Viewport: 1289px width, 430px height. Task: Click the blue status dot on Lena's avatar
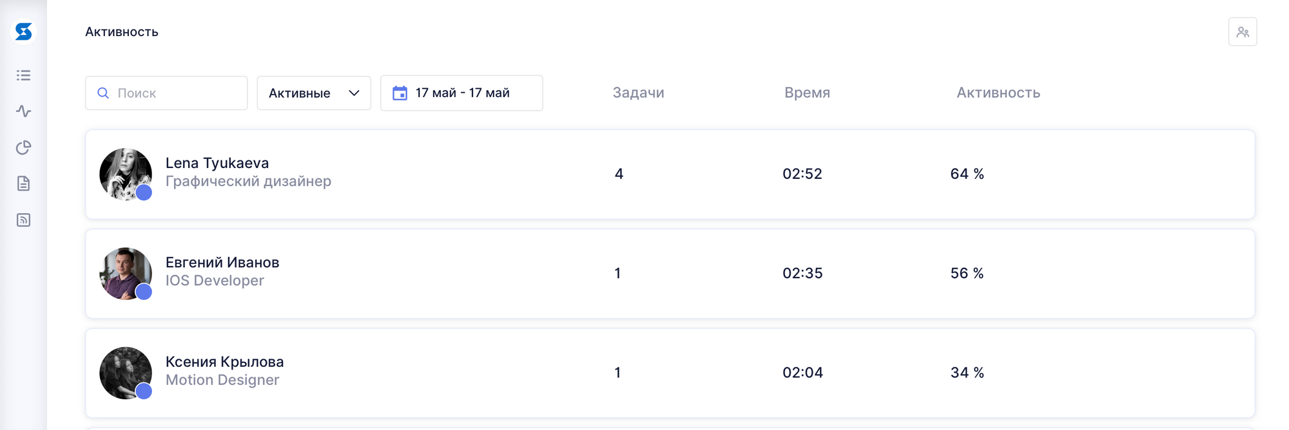pos(144,192)
